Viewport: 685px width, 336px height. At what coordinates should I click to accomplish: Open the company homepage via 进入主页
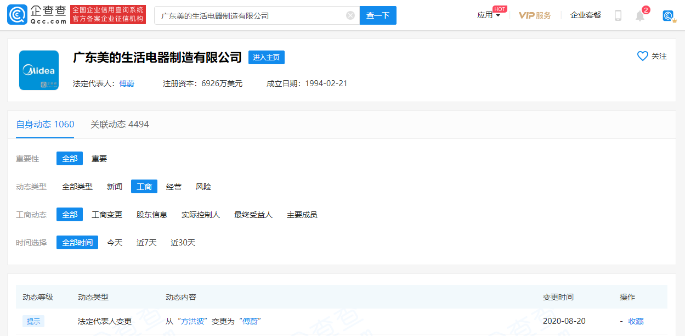[266, 57]
